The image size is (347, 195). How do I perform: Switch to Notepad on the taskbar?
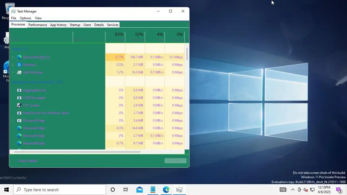153,190
